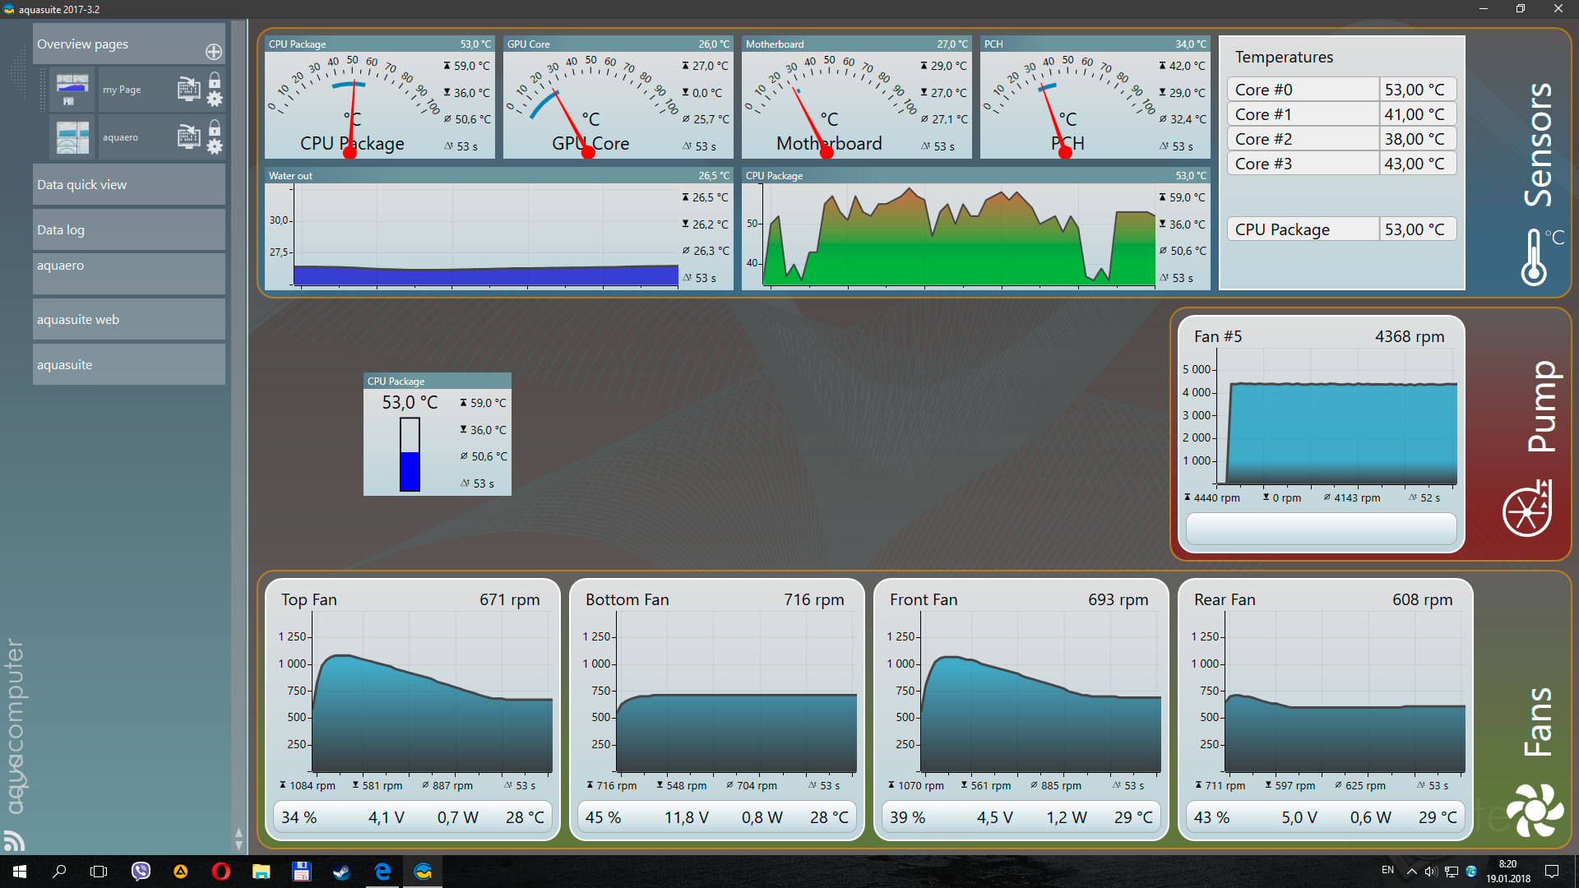Toggle edit lock for my Page
Screen dimensions: 1579x888
215,80
